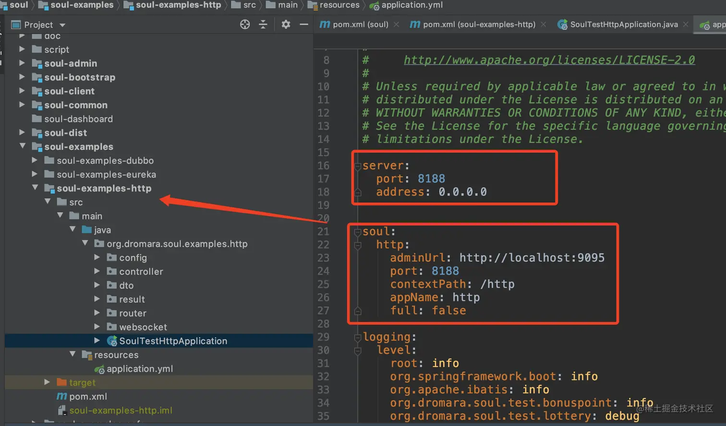This screenshot has width=726, height=426.
Task: Fold the logging block in editor gutter
Action: [x=358, y=338]
